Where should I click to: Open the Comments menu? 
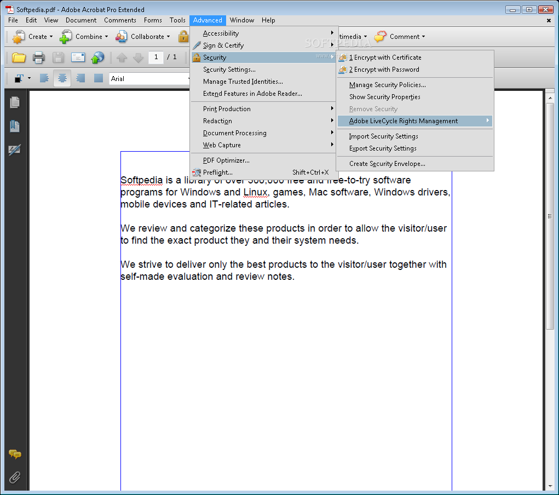click(x=120, y=20)
